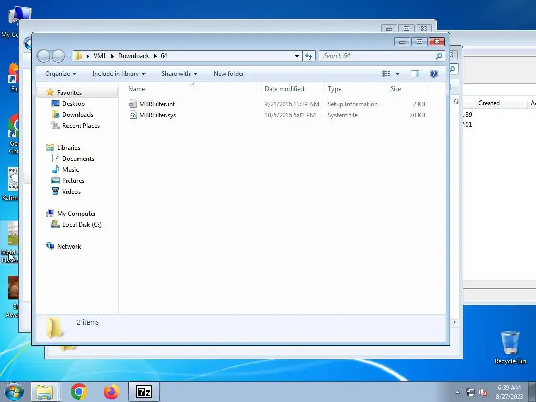Open Local Disk (C:)
Viewport: 536px width, 402px height.
[x=82, y=225]
